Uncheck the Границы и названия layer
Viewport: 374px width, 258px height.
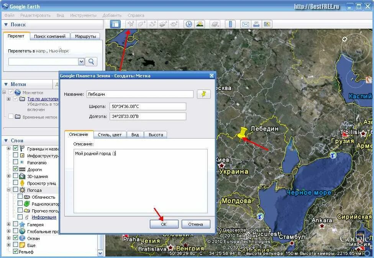15,148
